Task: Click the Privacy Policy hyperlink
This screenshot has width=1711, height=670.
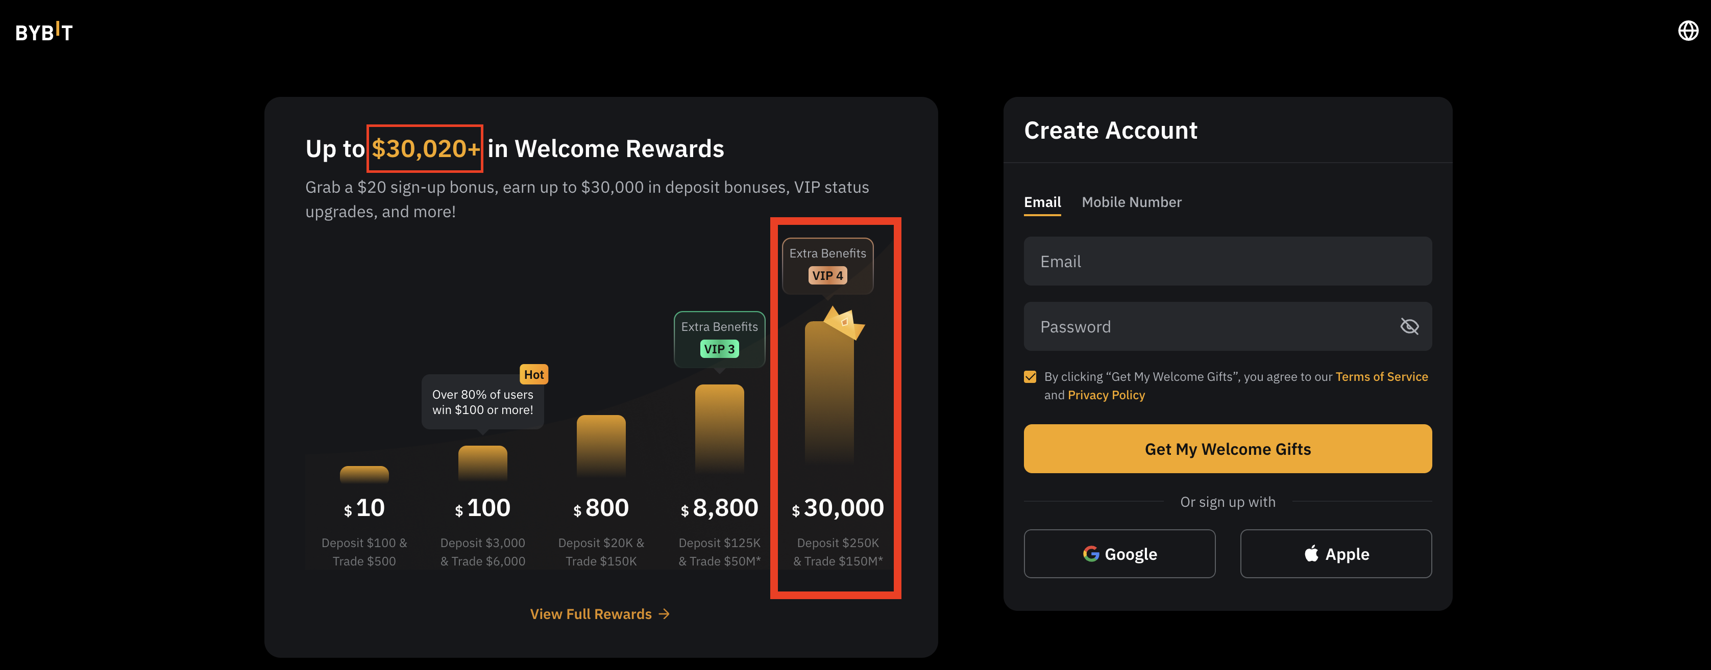Action: 1106,394
